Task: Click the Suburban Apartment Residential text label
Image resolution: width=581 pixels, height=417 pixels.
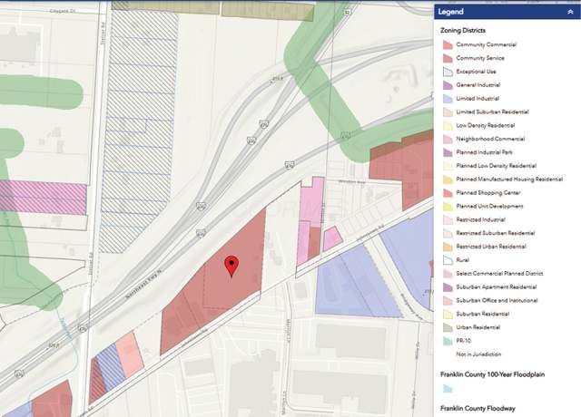Action: (x=497, y=287)
